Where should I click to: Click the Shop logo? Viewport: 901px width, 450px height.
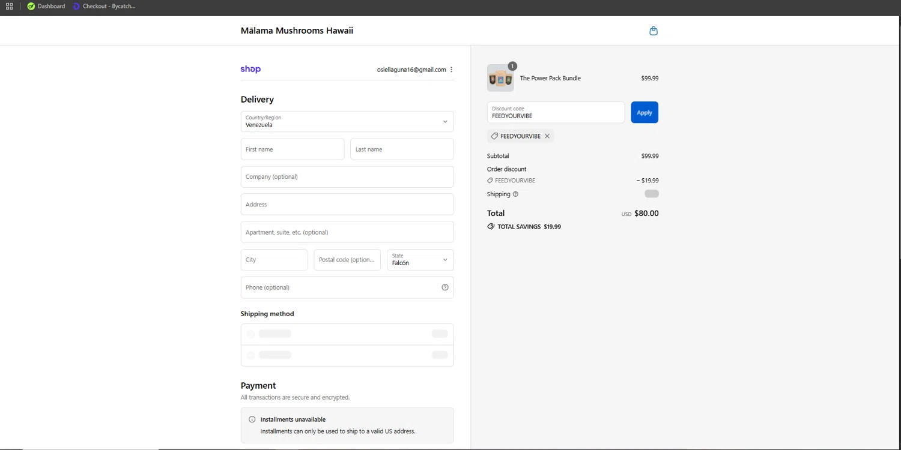[250, 69]
